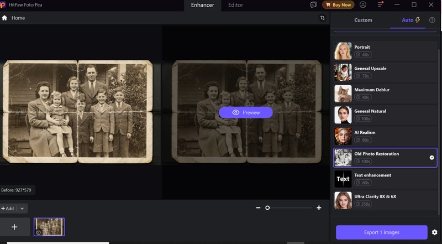Click the Add button
The image size is (442, 244).
pos(8,209)
